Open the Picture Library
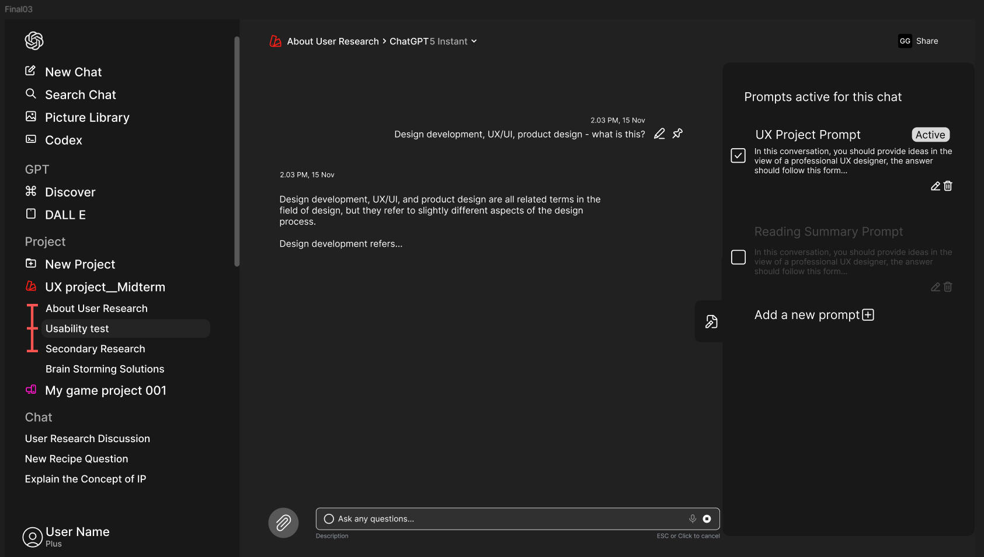Viewport: 984px width, 557px height. click(x=87, y=117)
